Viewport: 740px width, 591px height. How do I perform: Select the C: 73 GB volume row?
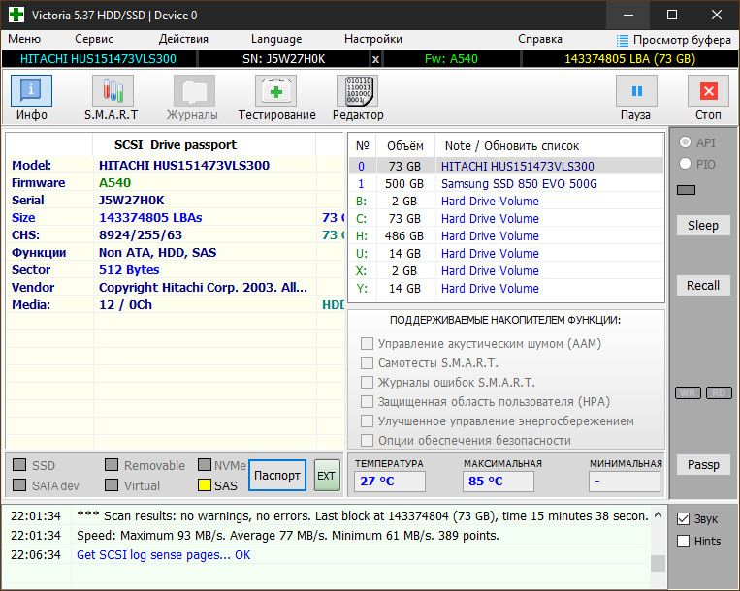pos(506,218)
